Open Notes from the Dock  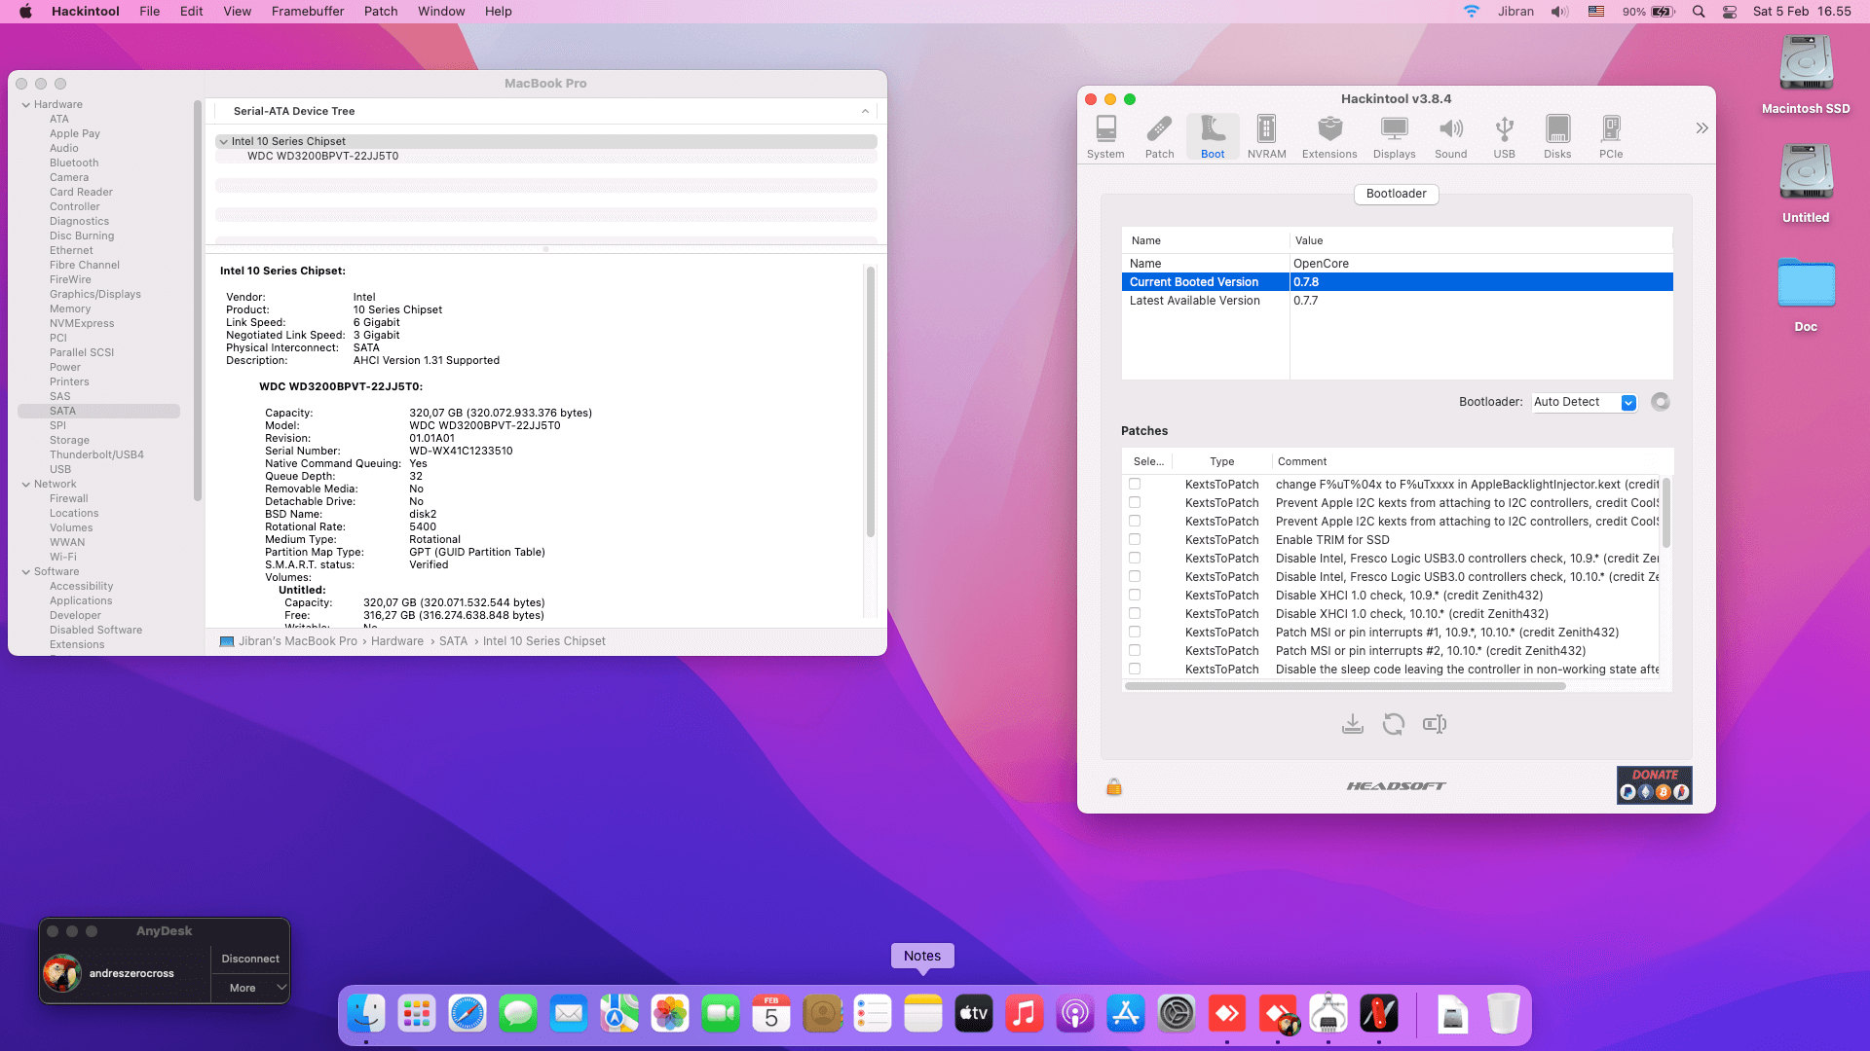(x=922, y=1014)
